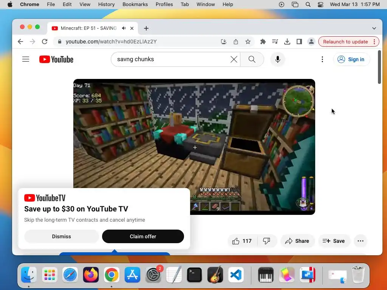387x290 pixels.
Task: Open the Help menu
Action: (228, 5)
